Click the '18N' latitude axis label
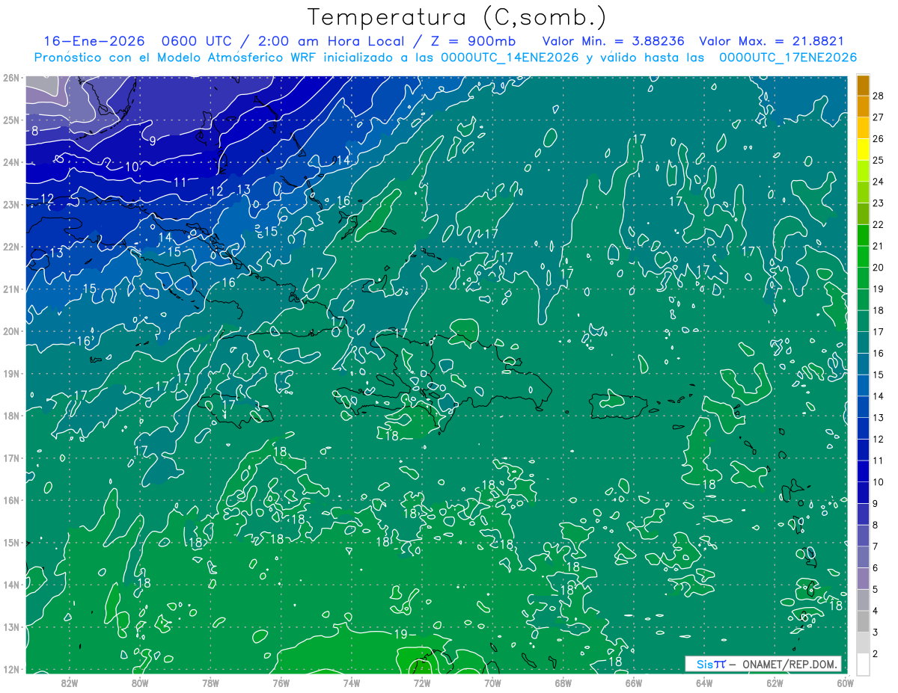 [x=11, y=416]
